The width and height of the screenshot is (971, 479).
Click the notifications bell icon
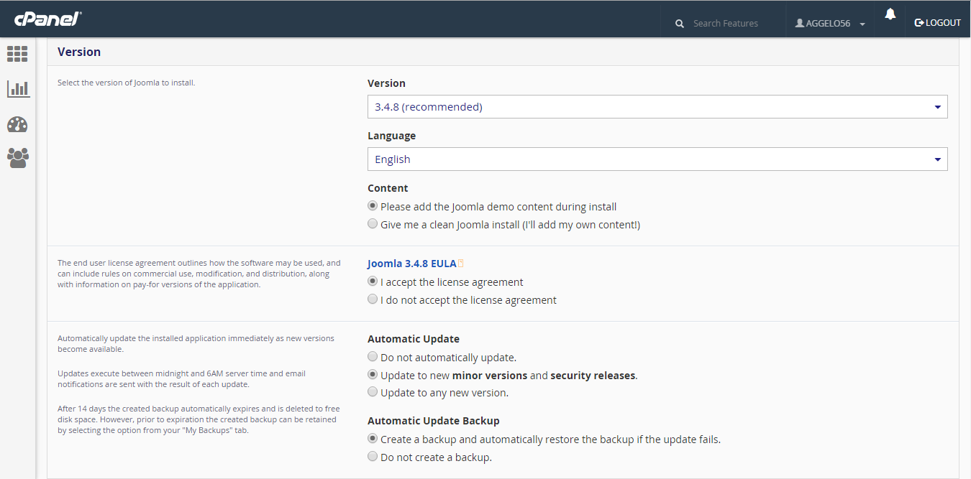point(890,14)
